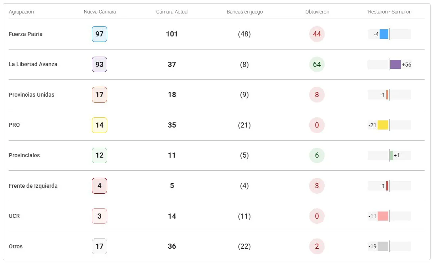This screenshot has width=433, height=263.
Task: Click the purple +56 change bar
Action: click(x=395, y=65)
